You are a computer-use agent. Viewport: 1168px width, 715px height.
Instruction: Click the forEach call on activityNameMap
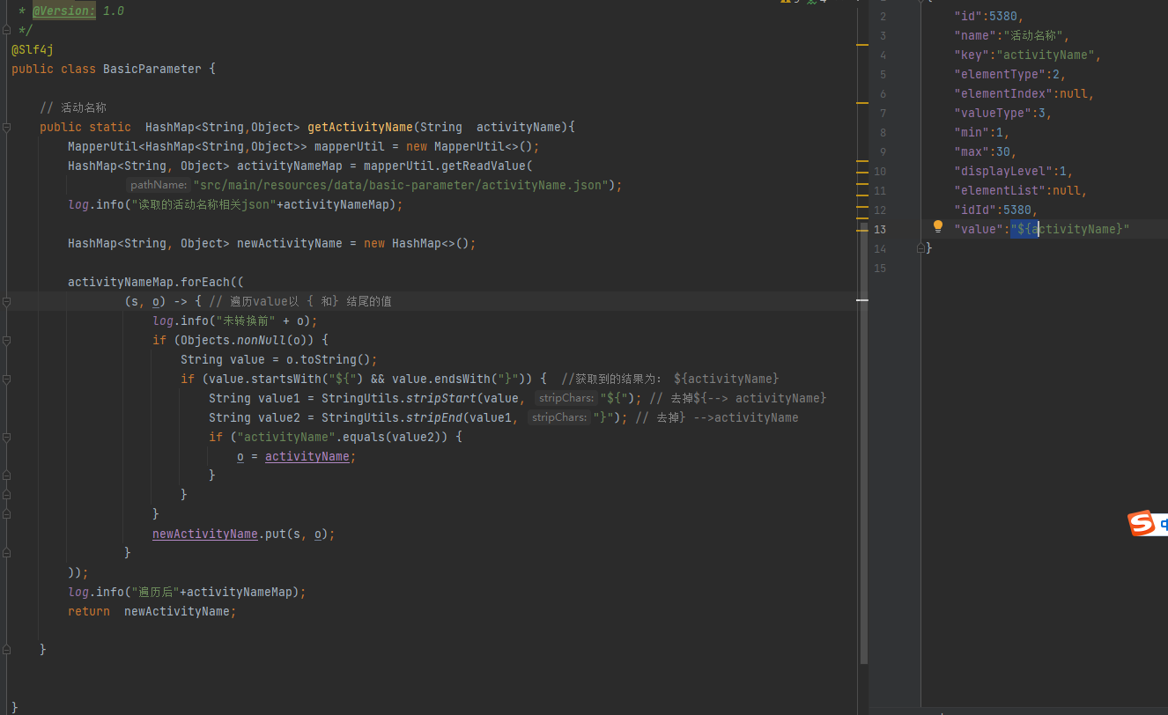coord(205,282)
